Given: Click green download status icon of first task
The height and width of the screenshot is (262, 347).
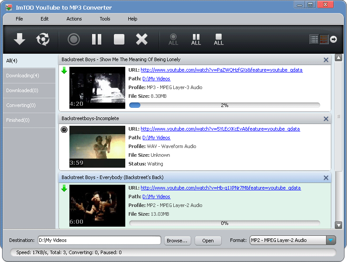Looking at the screenshot, I should click(64, 70).
